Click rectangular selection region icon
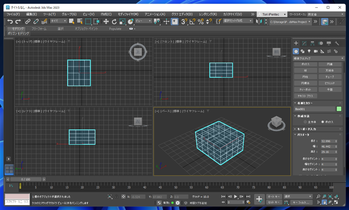Image resolution: width=349 pixels, height=210 pixels. (x=89, y=21)
